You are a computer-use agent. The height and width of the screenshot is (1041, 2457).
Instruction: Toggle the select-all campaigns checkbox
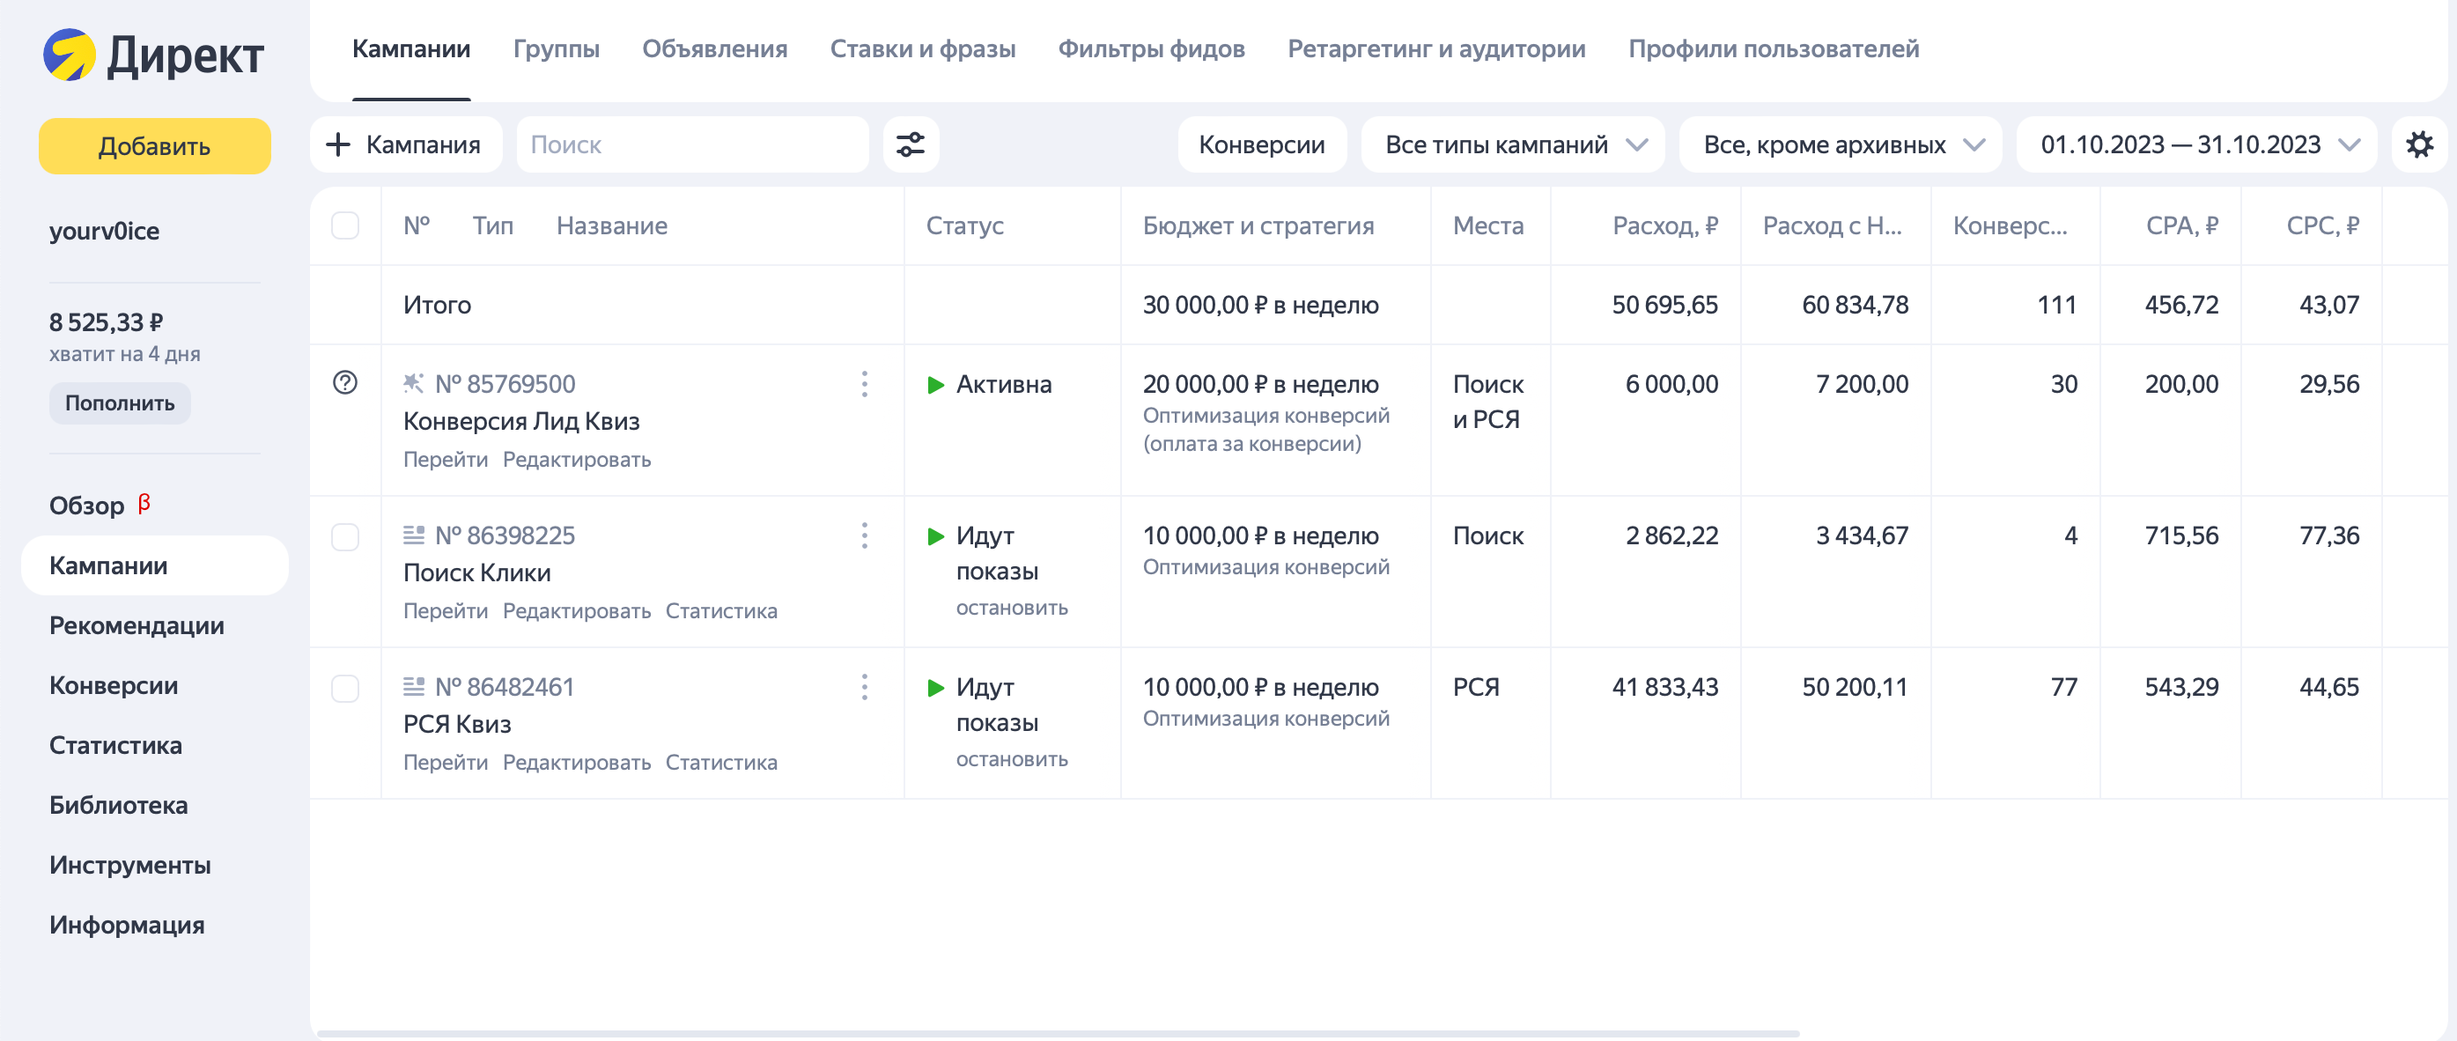345,226
